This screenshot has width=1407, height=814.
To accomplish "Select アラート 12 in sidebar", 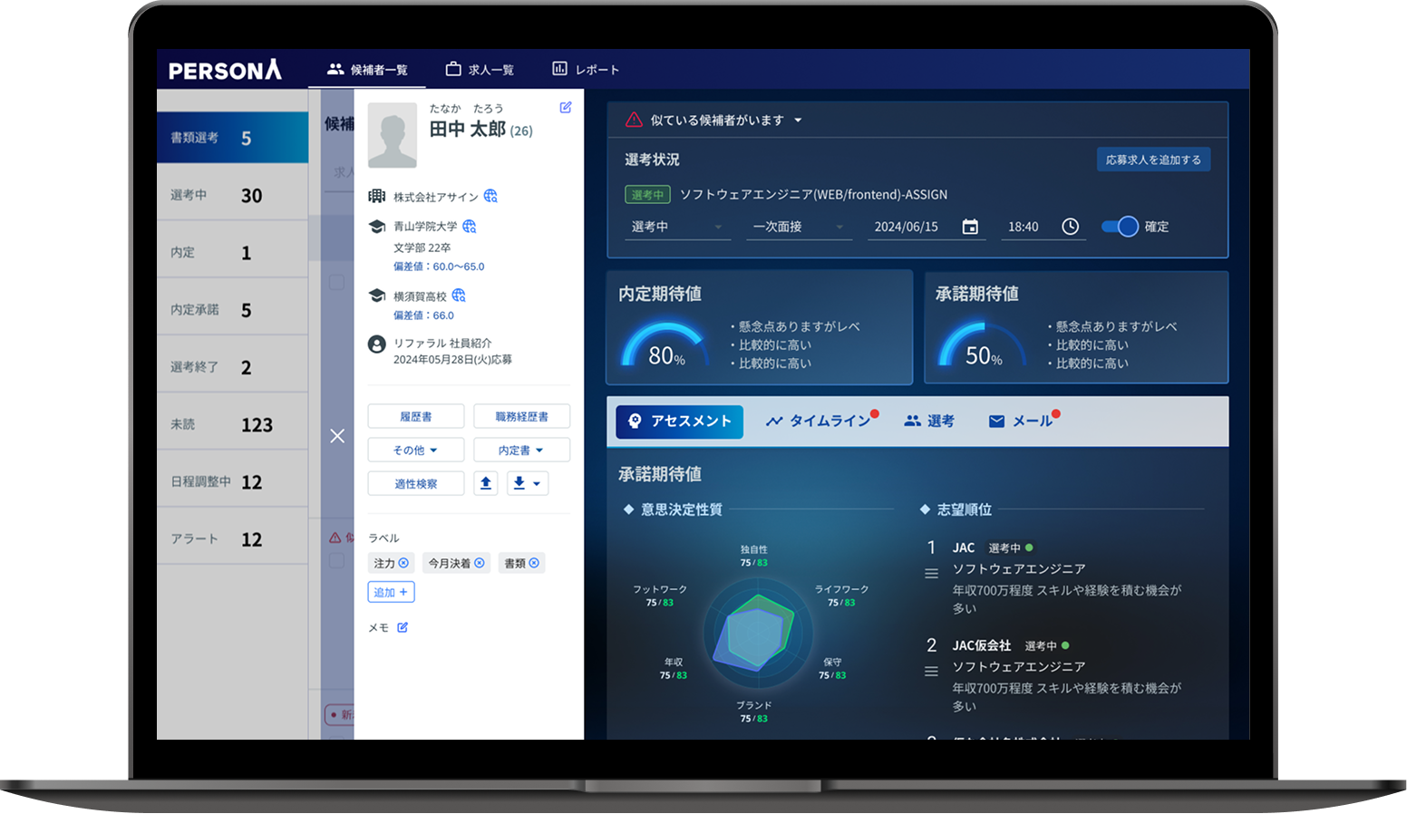I will [233, 538].
